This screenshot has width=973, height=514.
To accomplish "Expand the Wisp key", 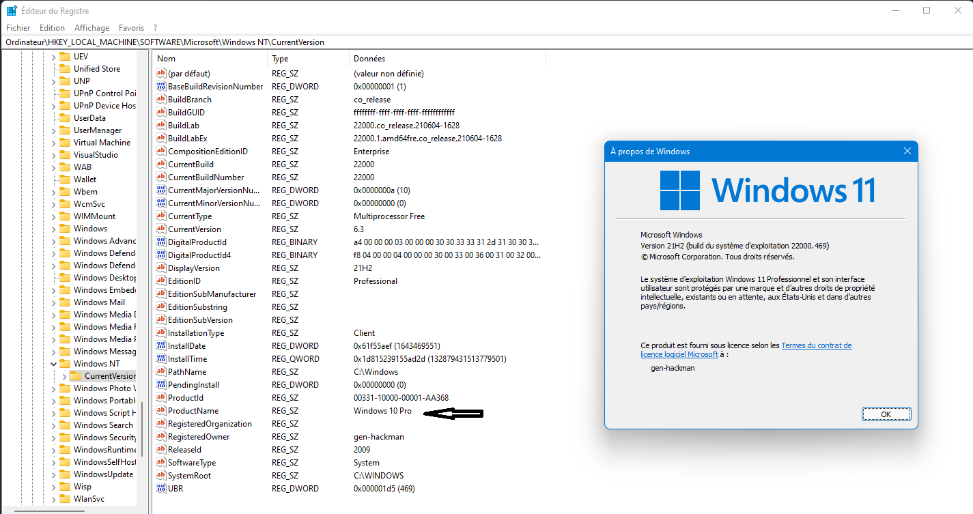I will click(x=53, y=487).
